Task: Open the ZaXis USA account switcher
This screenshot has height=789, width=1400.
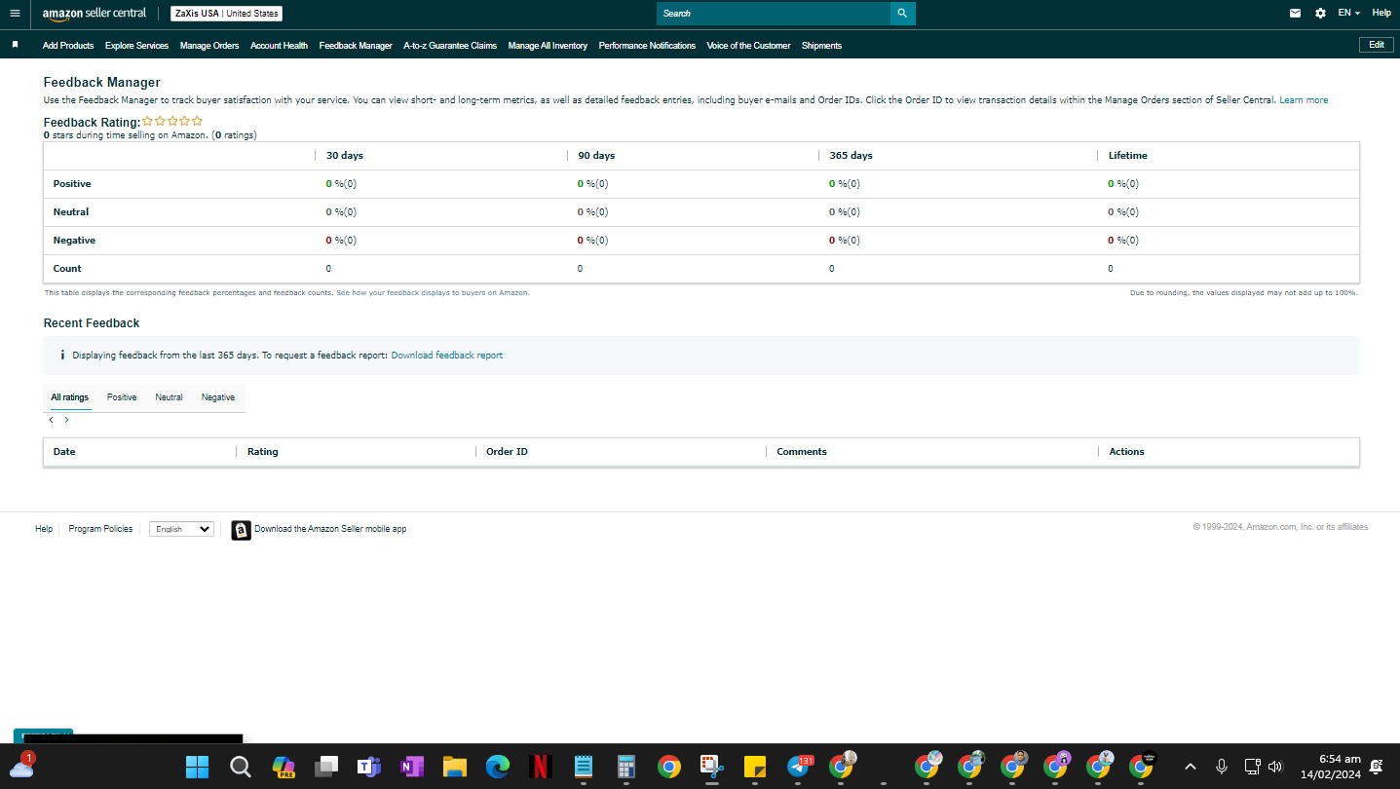Action: 226,14
